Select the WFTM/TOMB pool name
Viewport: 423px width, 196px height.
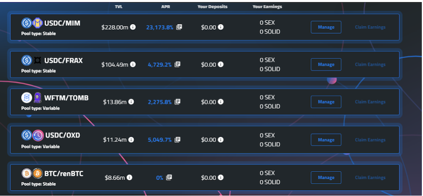tap(66, 98)
